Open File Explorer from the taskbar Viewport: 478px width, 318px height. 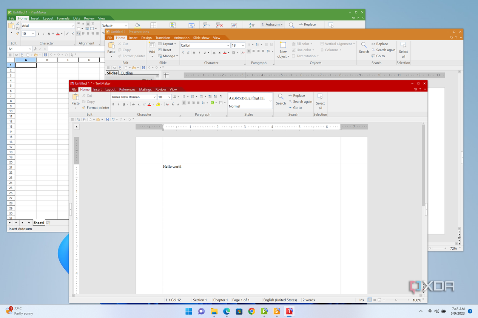pyautogui.click(x=214, y=311)
